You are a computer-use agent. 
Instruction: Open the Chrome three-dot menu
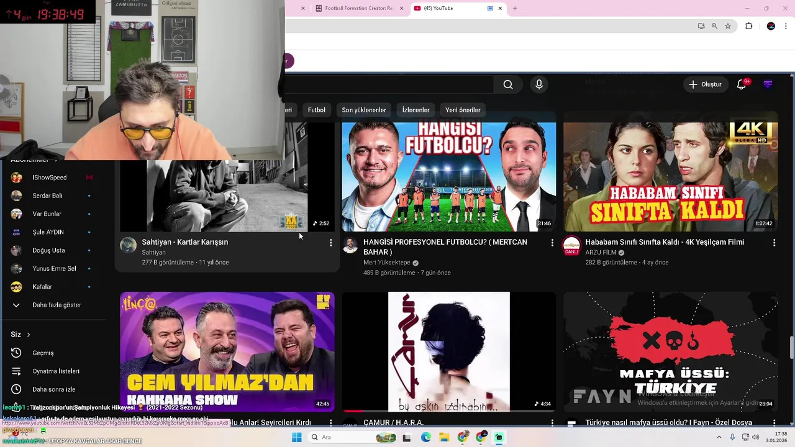pos(786,26)
